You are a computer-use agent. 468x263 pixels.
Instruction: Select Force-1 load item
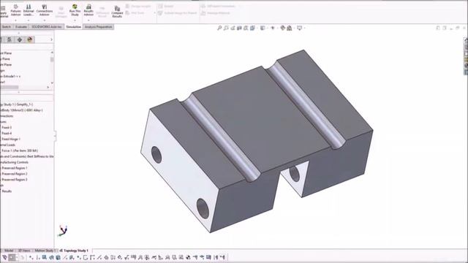(20, 150)
